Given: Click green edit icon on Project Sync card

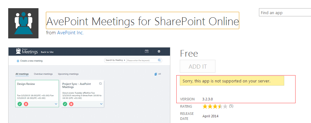Looking at the screenshot, I should pyautogui.click(x=65, y=104).
